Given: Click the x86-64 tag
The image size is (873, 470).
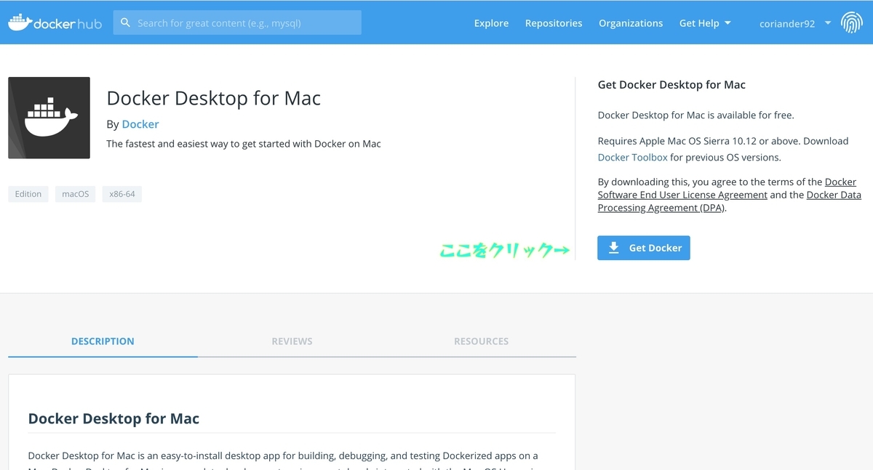Looking at the screenshot, I should point(122,194).
